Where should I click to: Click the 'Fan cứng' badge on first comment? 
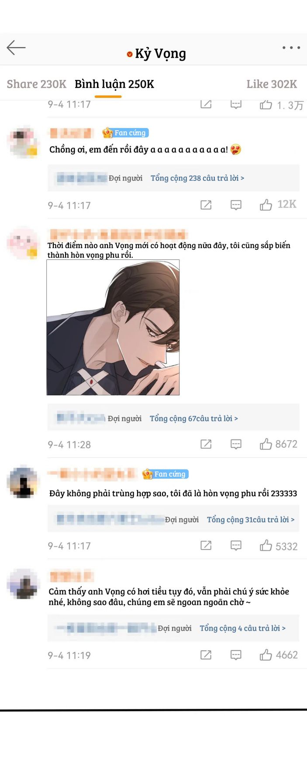(x=125, y=133)
